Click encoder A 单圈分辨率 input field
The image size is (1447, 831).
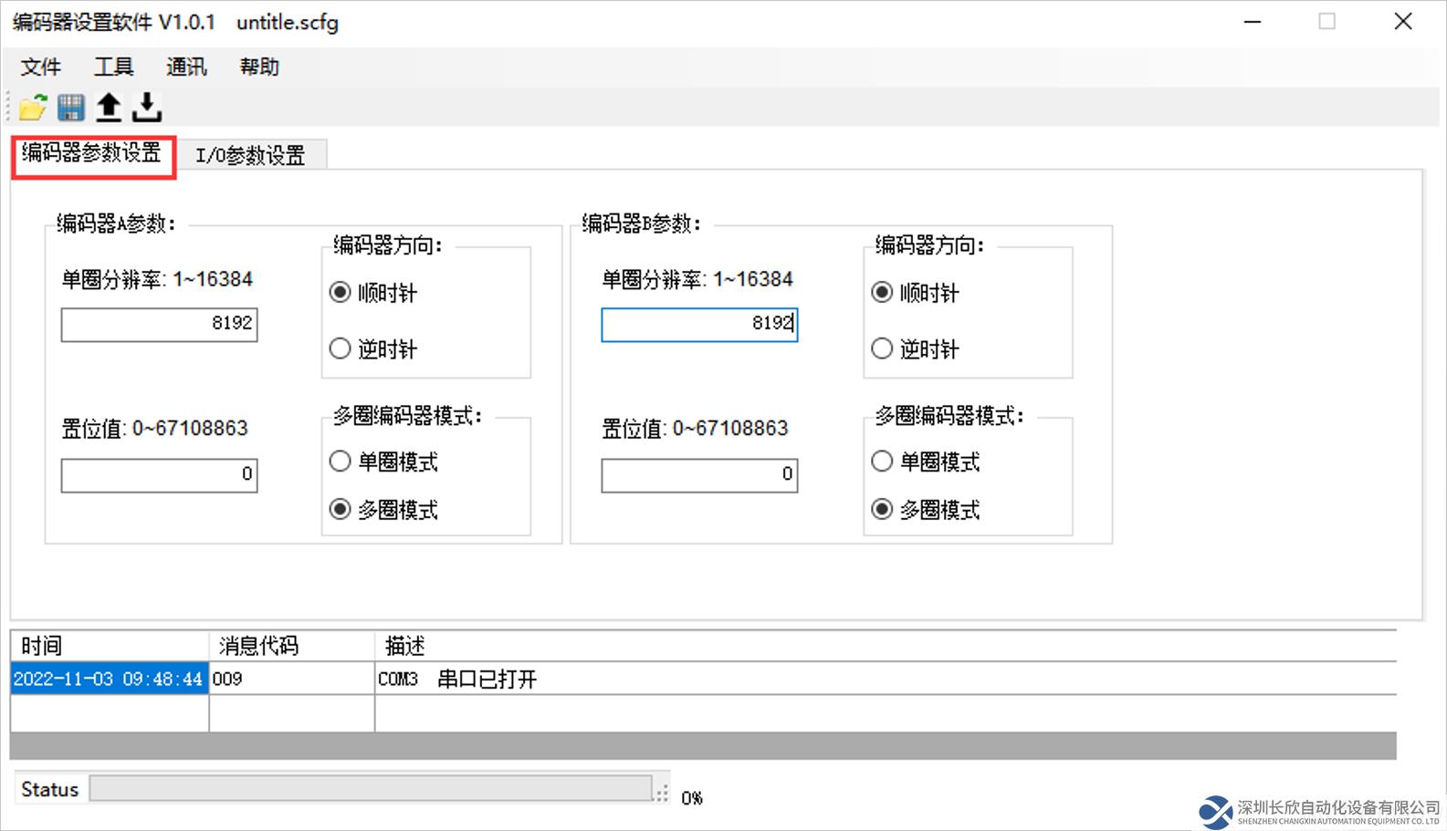tap(159, 324)
